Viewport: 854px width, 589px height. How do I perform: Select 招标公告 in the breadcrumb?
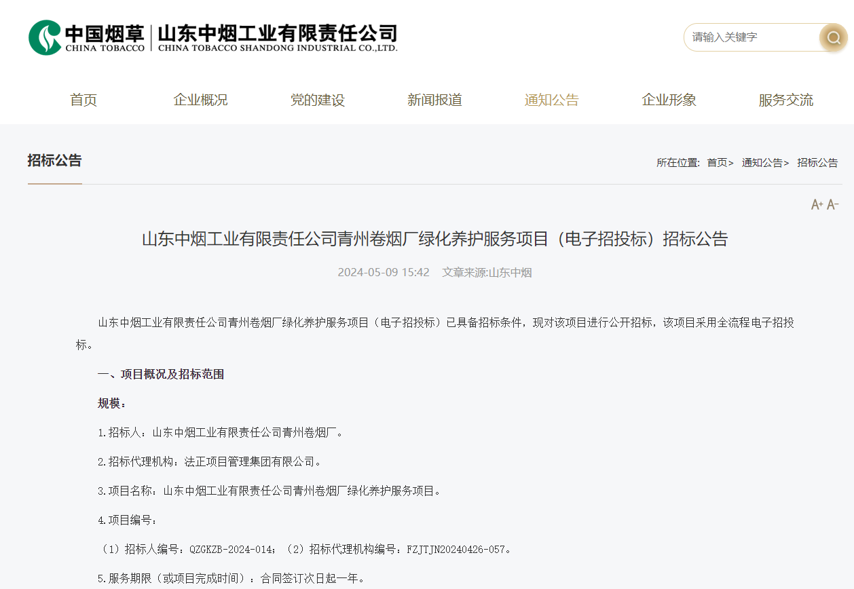click(x=817, y=163)
